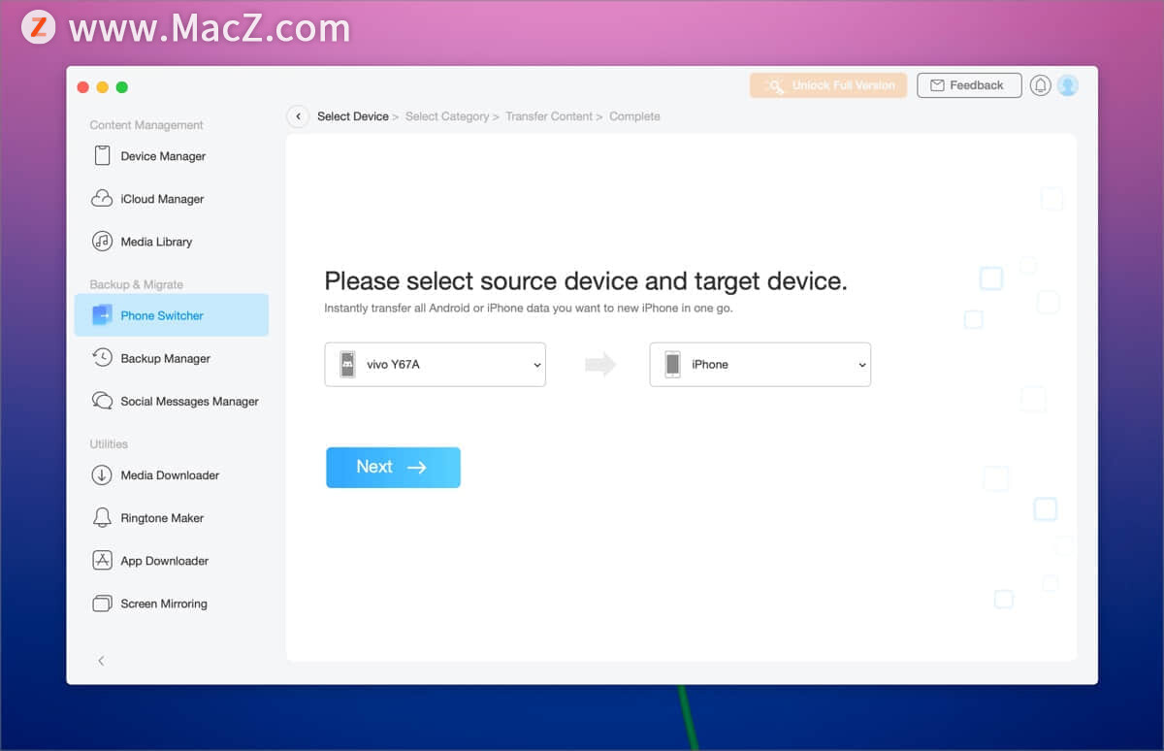Click the Select Category breadcrumb step
The height and width of the screenshot is (751, 1164).
tap(447, 116)
